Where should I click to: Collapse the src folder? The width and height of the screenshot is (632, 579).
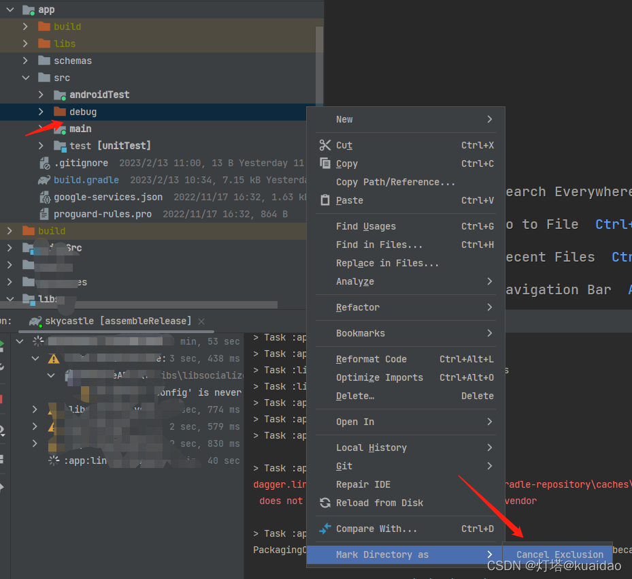coord(26,77)
